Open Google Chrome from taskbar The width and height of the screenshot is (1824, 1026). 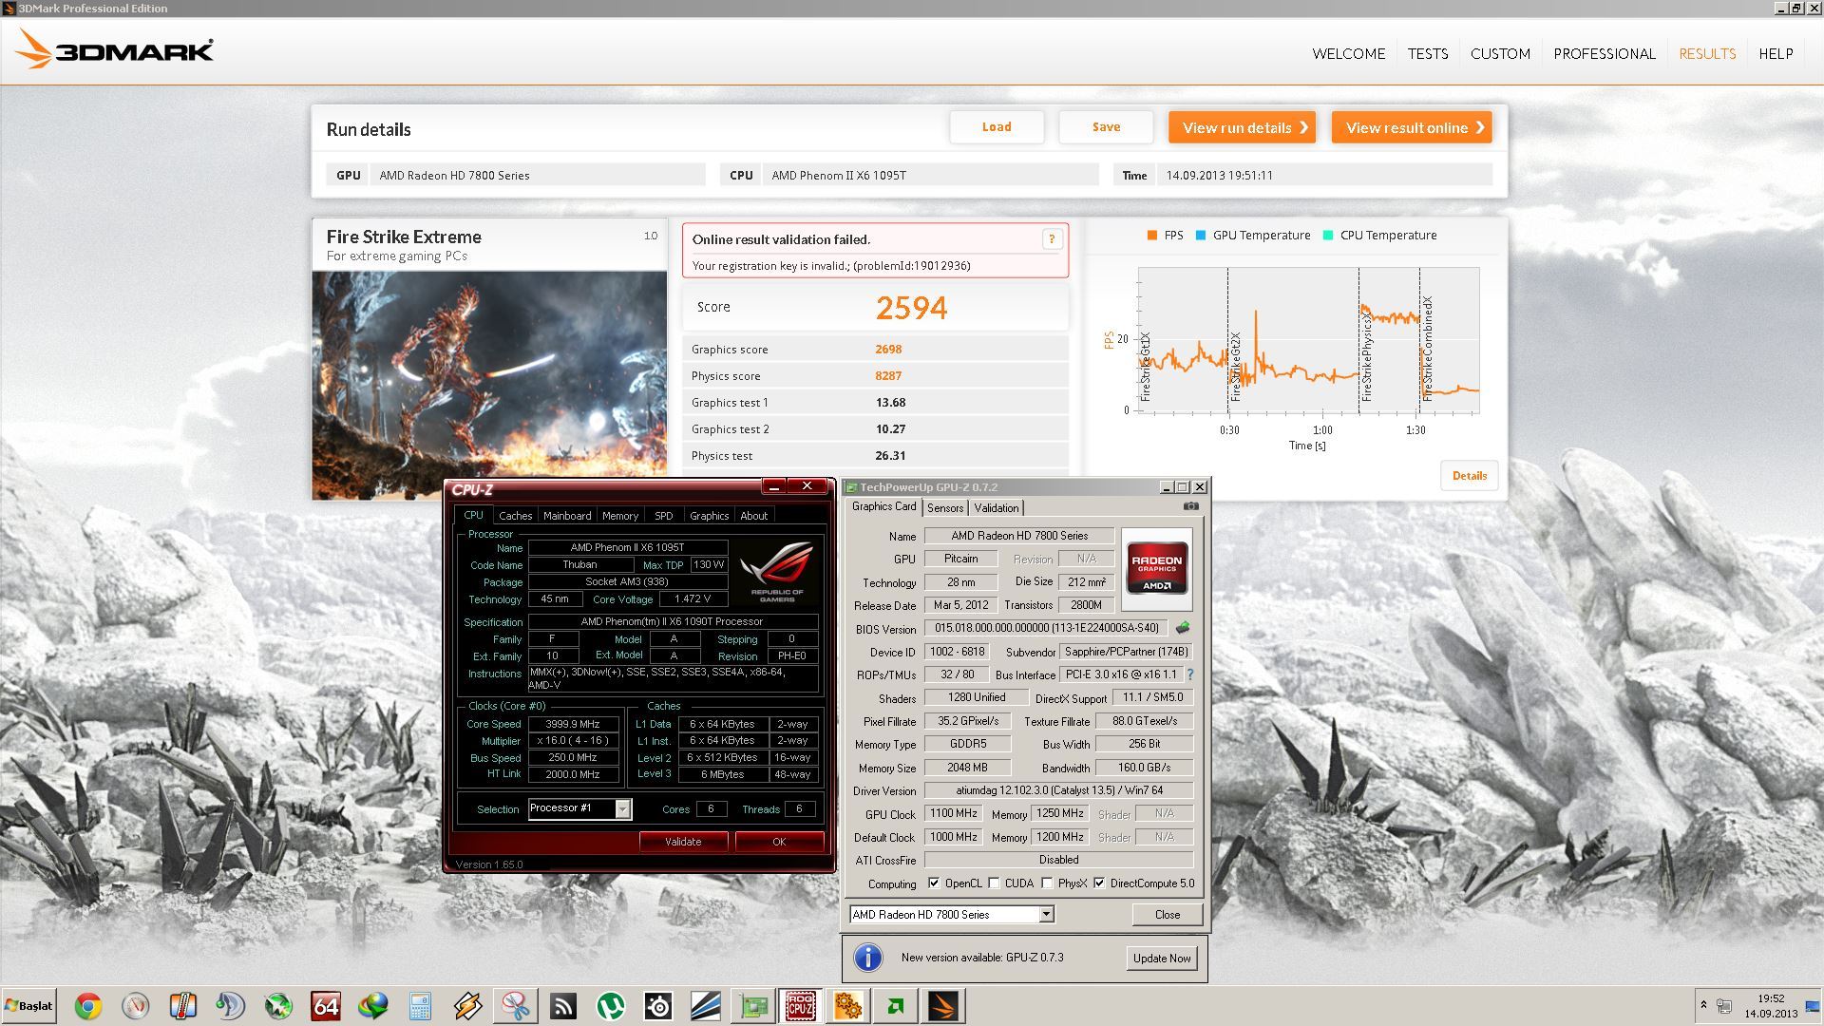[88, 1006]
